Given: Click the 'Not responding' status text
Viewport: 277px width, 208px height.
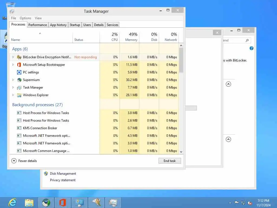Looking at the screenshot, I should pyautogui.click(x=85, y=57).
